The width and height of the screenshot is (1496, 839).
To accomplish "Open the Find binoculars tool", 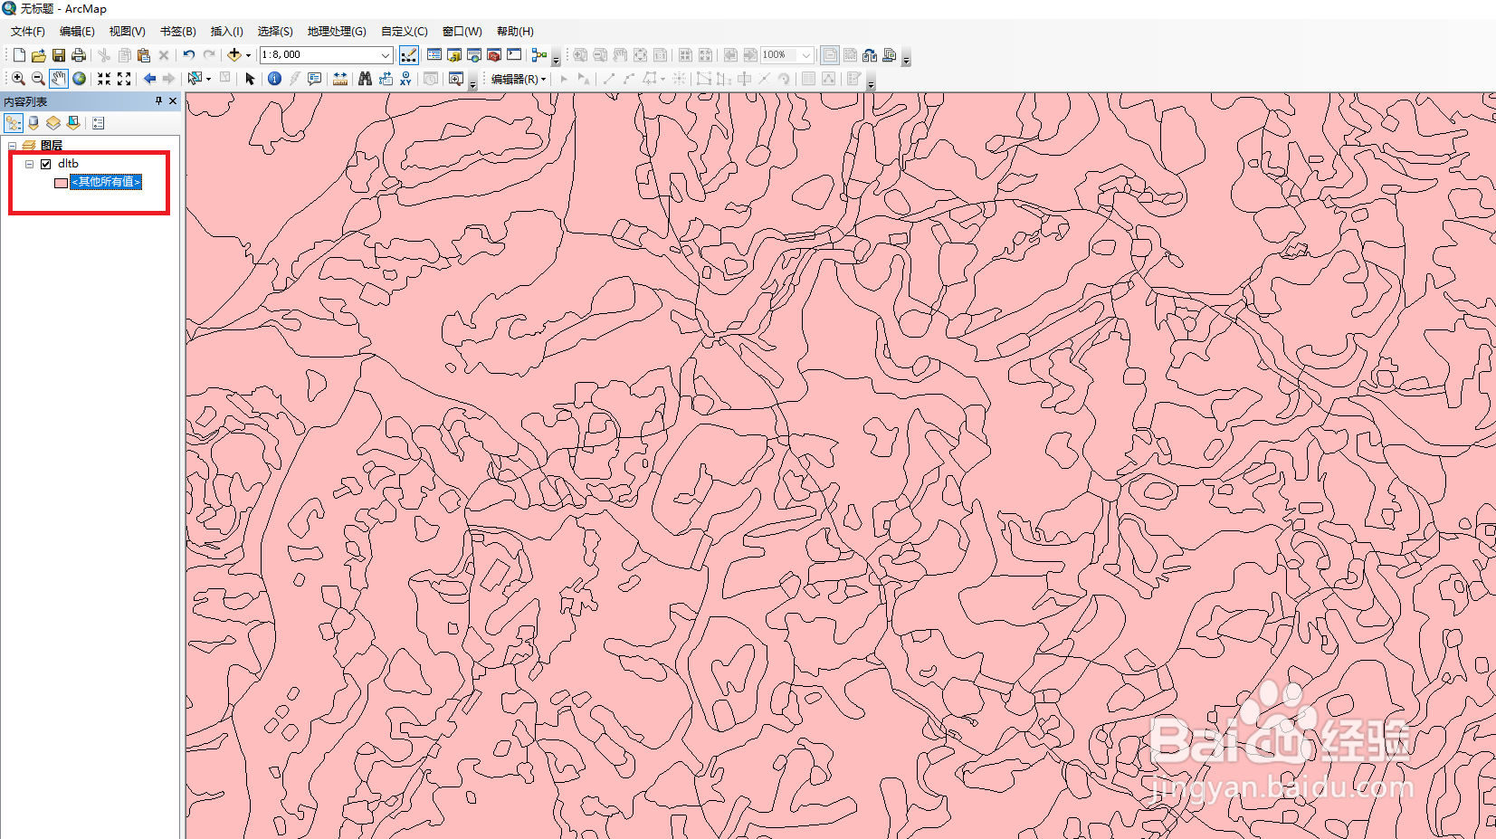I will tap(365, 79).
